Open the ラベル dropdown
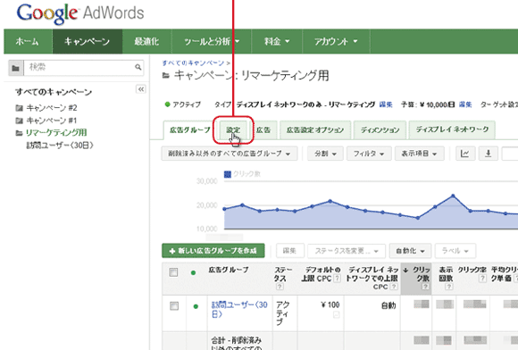 tap(455, 251)
